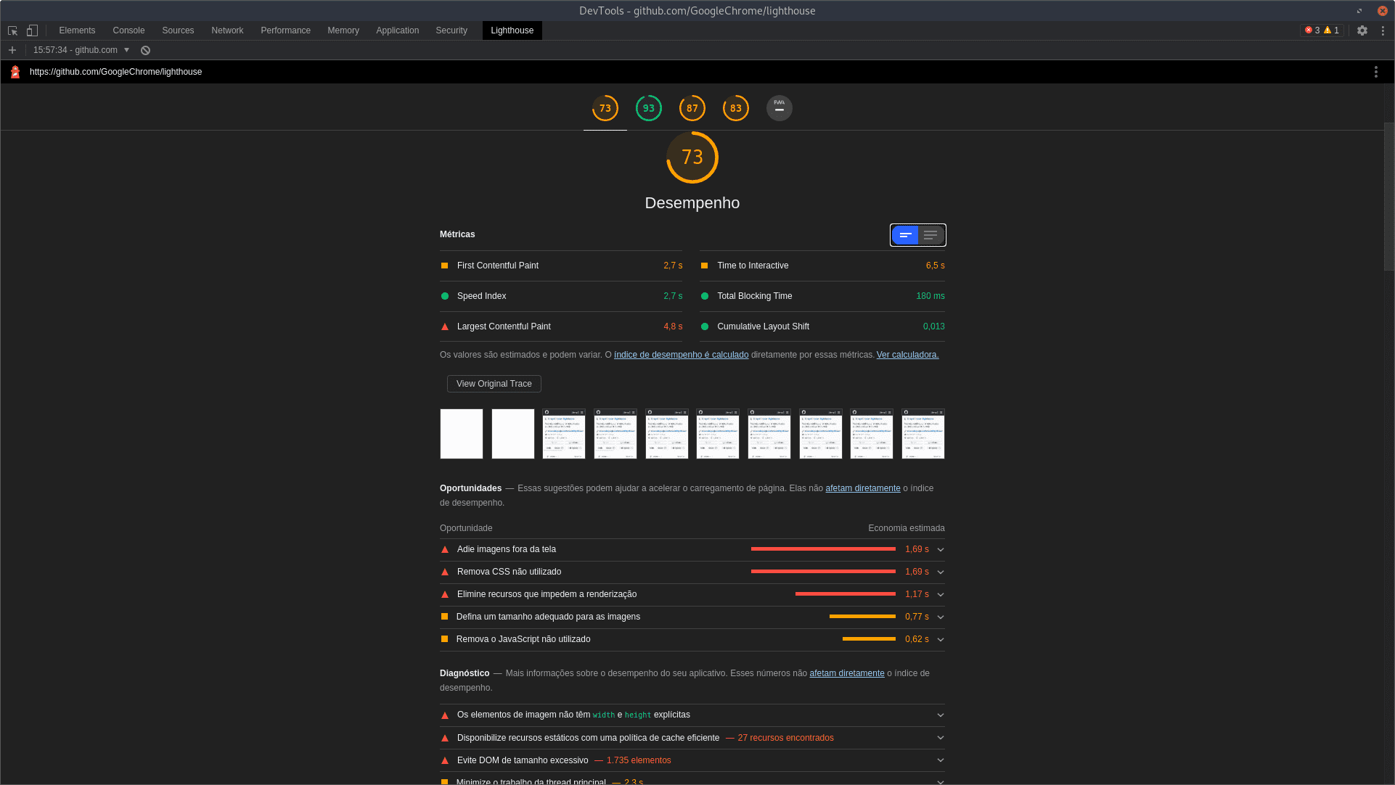Viewport: 1395px width, 785px height.
Task: Click the Speed Index metric row
Action: 562,296
